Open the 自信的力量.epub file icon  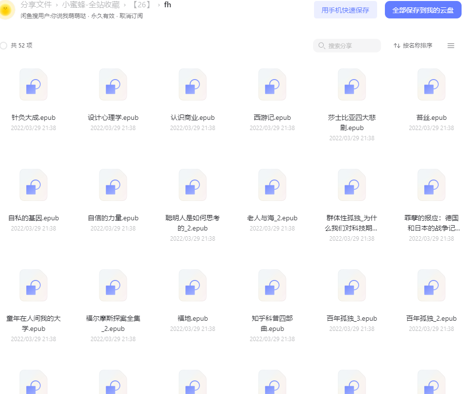tap(113, 185)
